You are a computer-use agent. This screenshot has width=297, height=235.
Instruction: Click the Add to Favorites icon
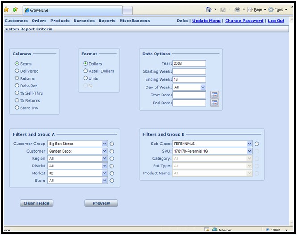point(15,9)
